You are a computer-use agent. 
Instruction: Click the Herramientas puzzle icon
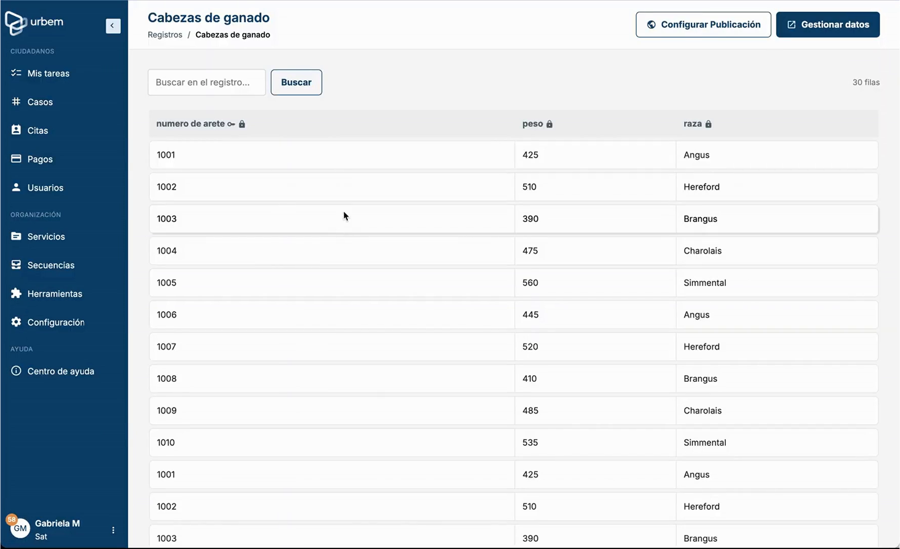point(16,293)
